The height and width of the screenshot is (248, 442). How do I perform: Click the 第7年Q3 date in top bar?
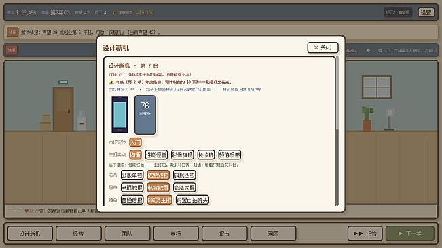click(x=60, y=12)
